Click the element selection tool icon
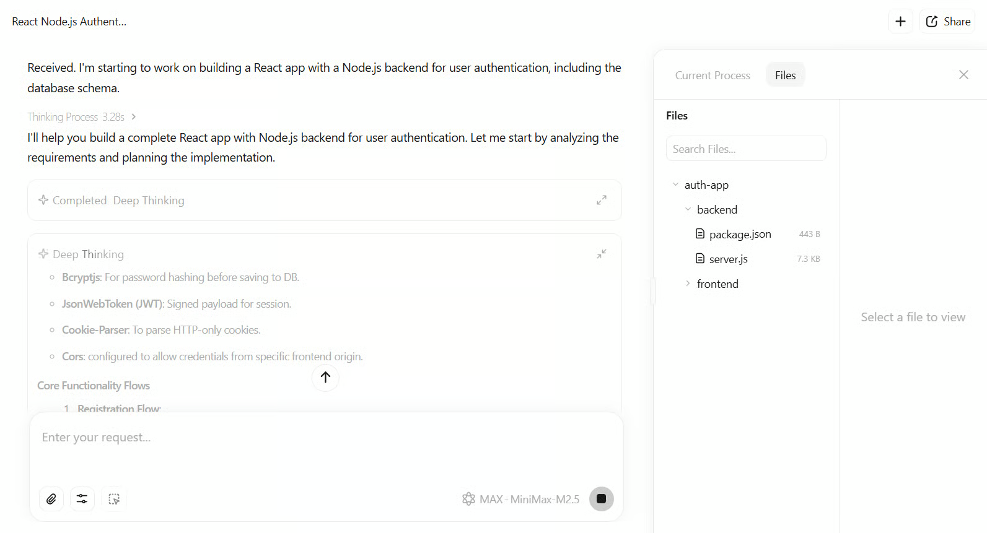 (x=114, y=499)
